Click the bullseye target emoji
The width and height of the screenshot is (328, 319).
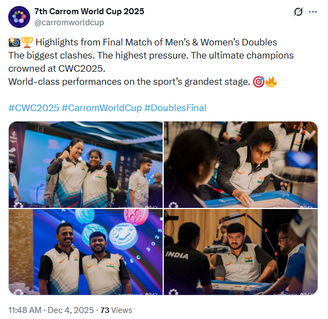pos(259,82)
